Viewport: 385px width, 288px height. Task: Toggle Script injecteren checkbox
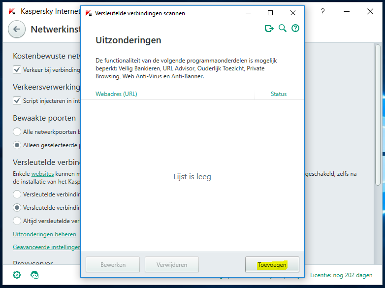pos(17,100)
